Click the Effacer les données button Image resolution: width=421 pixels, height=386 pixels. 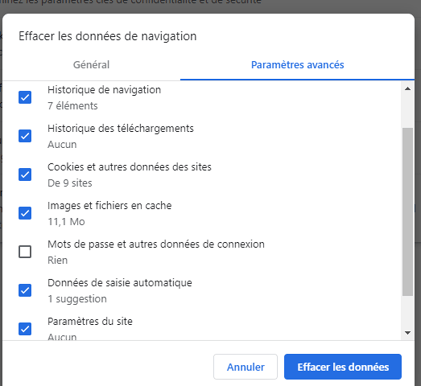(343, 367)
